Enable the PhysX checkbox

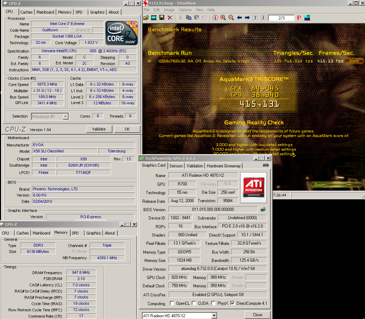coord(213,303)
